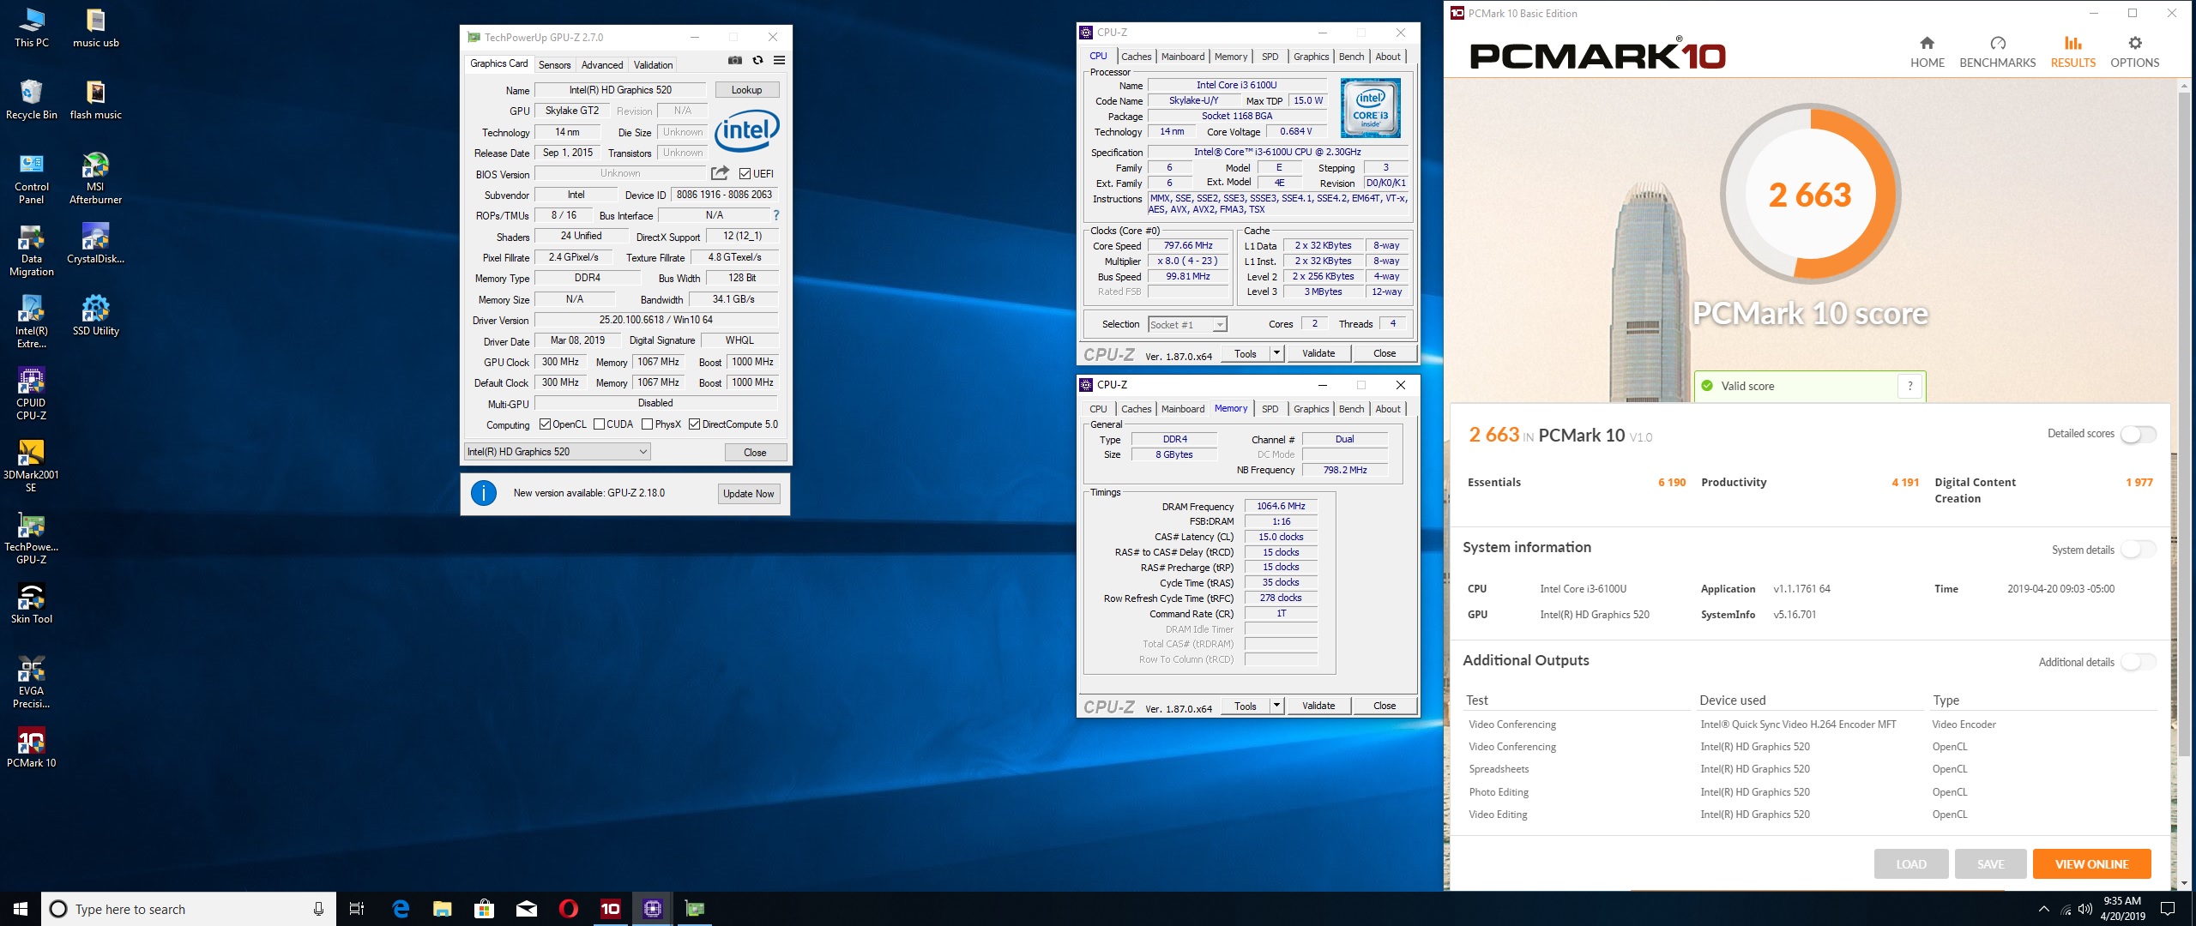Select MSI Afterburner desktop icon
This screenshot has height=926, width=2196.
(x=95, y=179)
